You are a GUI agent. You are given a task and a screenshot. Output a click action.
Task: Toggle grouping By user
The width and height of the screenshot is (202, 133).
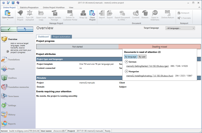click(142, 57)
